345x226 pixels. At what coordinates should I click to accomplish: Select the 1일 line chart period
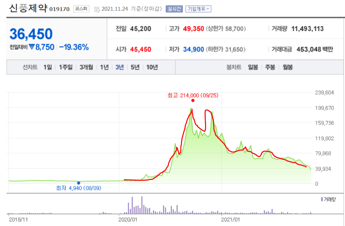coord(47,67)
